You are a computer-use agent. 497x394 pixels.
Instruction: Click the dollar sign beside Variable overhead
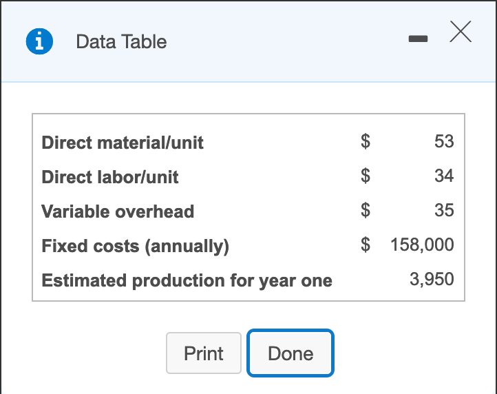tap(366, 210)
